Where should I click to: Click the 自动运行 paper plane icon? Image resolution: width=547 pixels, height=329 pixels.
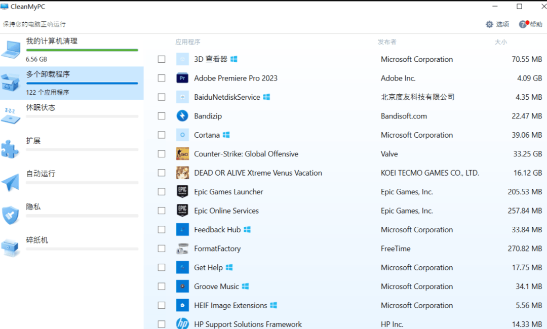click(x=10, y=182)
